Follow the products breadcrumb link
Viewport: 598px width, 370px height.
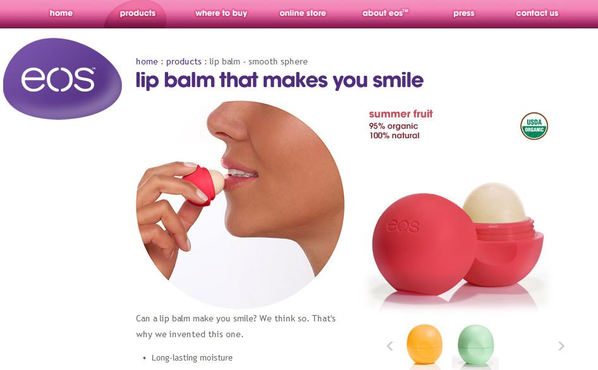pos(184,61)
